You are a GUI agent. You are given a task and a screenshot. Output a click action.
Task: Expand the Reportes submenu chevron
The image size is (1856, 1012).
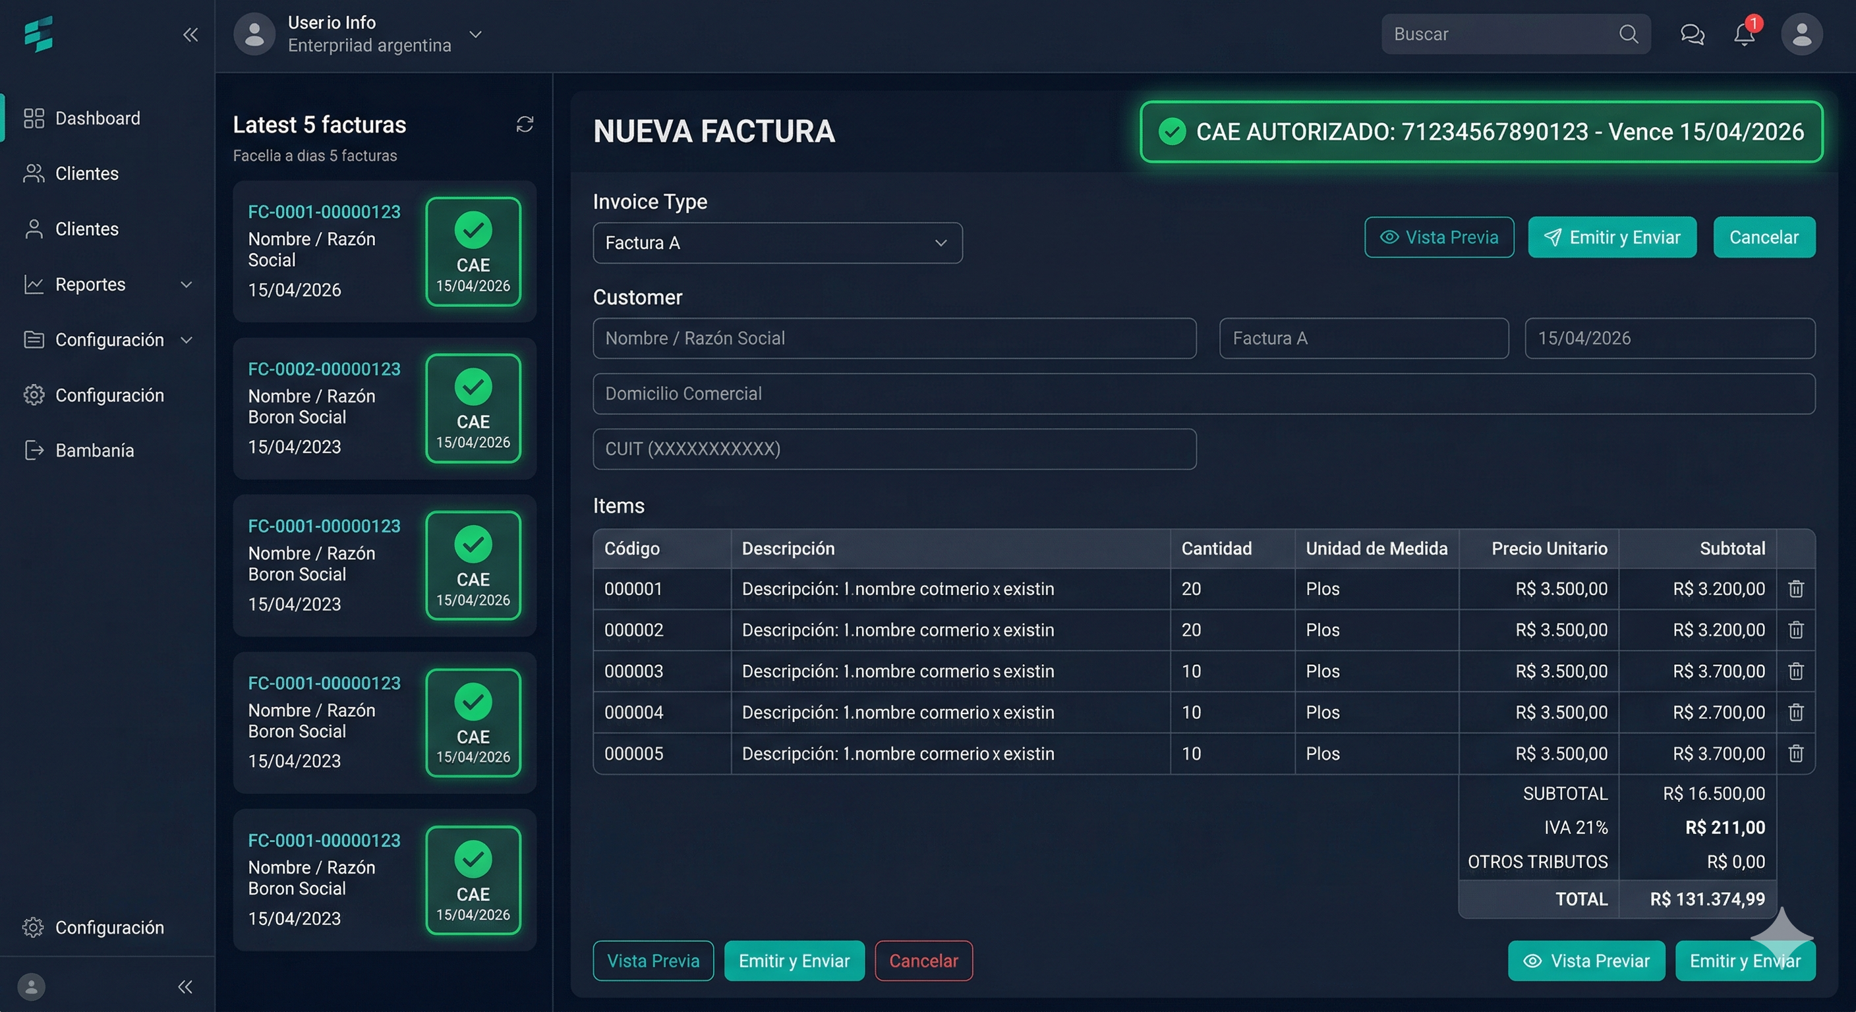click(x=187, y=284)
